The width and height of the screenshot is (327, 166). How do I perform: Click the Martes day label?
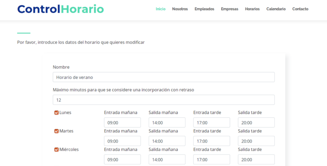(x=66, y=131)
